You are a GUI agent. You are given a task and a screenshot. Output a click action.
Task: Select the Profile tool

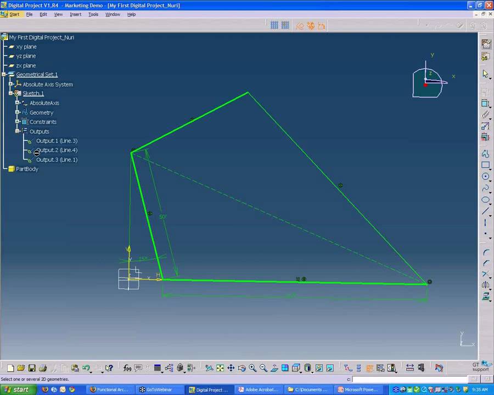[x=486, y=154]
